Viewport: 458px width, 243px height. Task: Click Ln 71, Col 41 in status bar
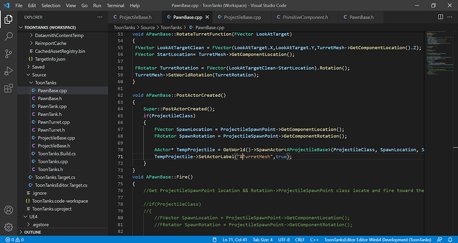235,240
